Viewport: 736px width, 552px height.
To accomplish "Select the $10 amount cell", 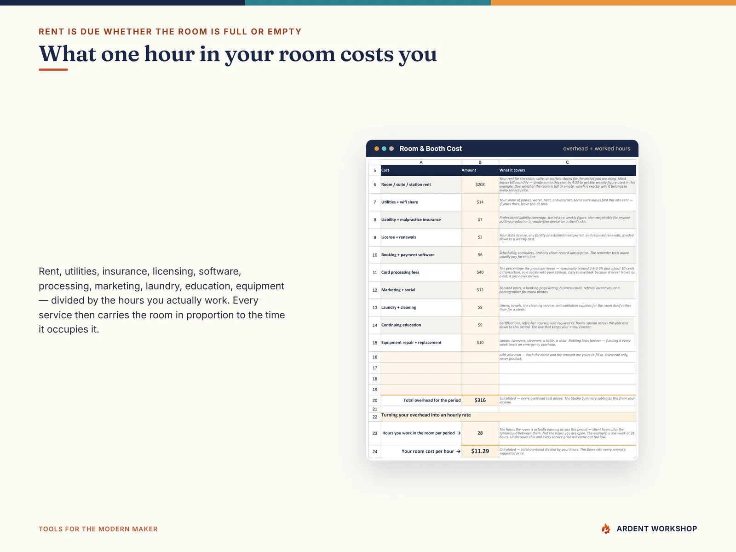I will pos(480,343).
